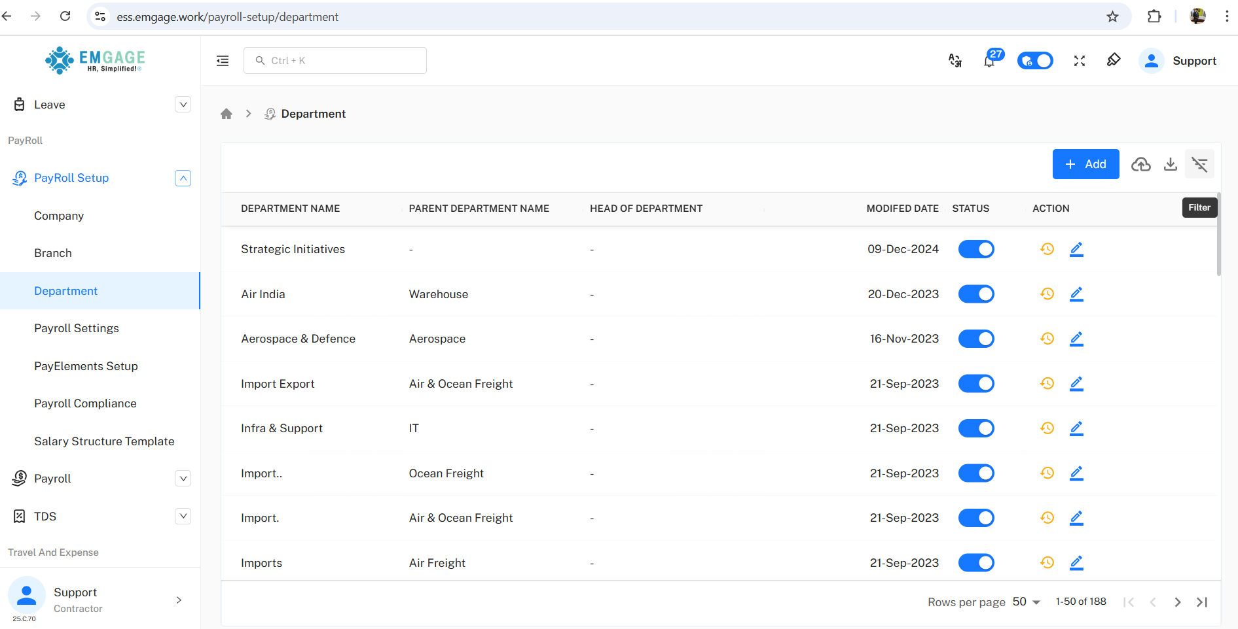Disable status toggle for Aerospace & Defence
The image size is (1238, 629).
point(976,339)
